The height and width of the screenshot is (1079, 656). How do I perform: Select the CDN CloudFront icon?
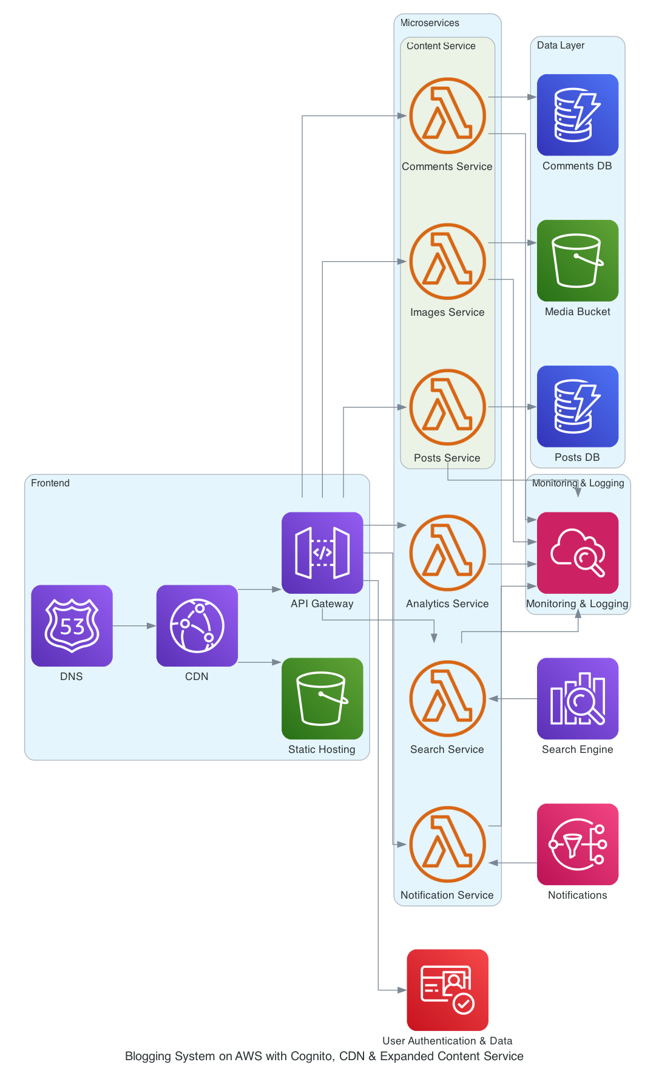tap(197, 625)
